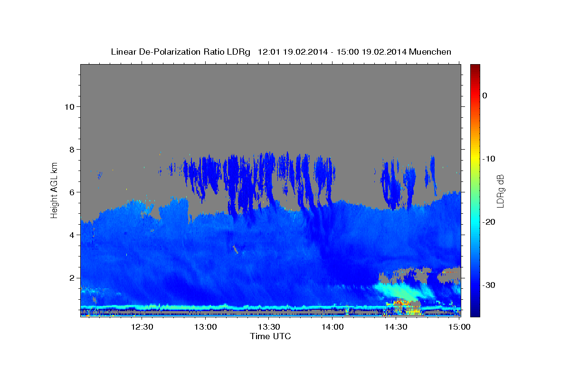
Task: Click the 14:30 time tick label
Action: [x=396, y=327]
